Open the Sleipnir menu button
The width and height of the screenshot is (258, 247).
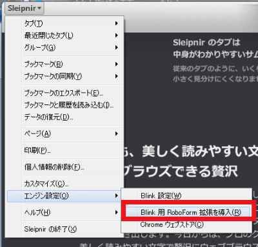(x=25, y=8)
